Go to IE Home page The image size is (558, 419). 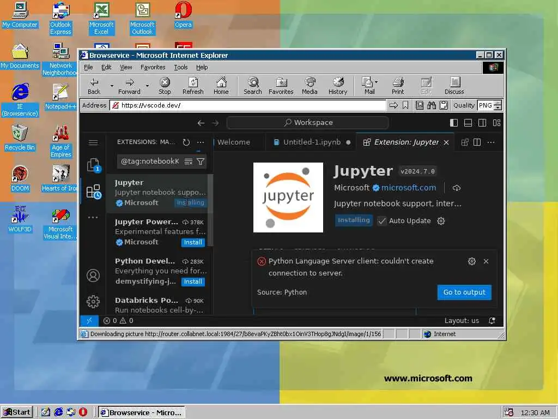point(221,86)
